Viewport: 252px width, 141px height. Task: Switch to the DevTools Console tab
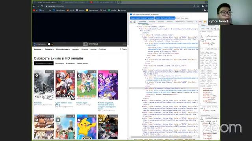[x=152, y=22]
